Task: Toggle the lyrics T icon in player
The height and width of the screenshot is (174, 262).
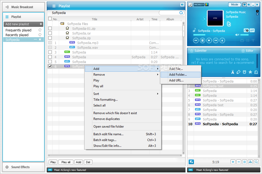Action: pos(253,40)
